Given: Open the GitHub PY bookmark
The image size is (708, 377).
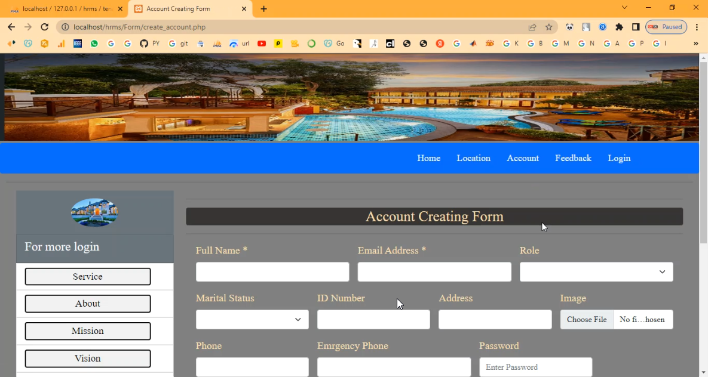Looking at the screenshot, I should (149, 44).
